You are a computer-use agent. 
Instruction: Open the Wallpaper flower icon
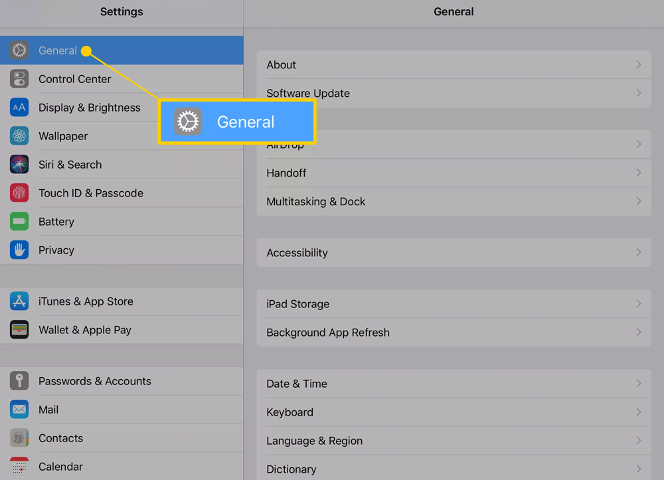[19, 136]
